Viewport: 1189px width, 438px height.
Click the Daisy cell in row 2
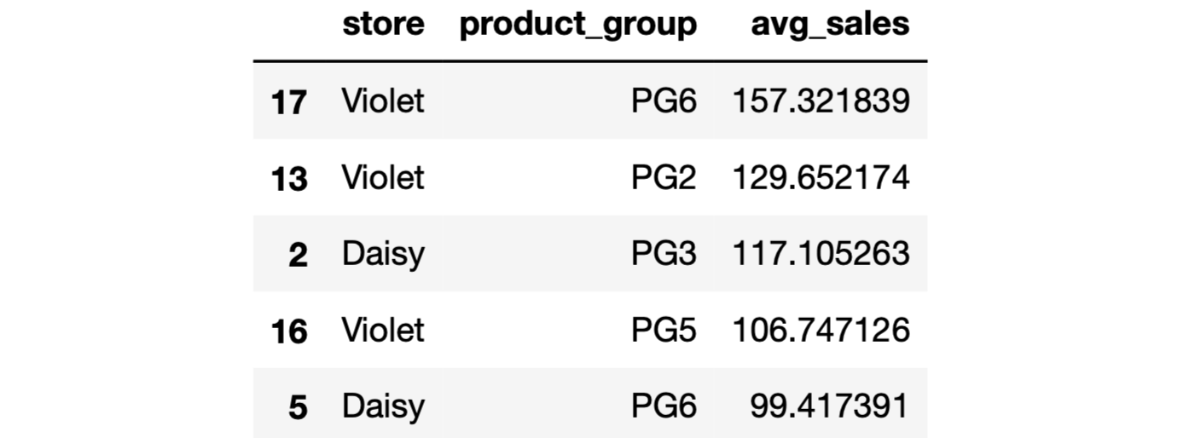pos(382,254)
